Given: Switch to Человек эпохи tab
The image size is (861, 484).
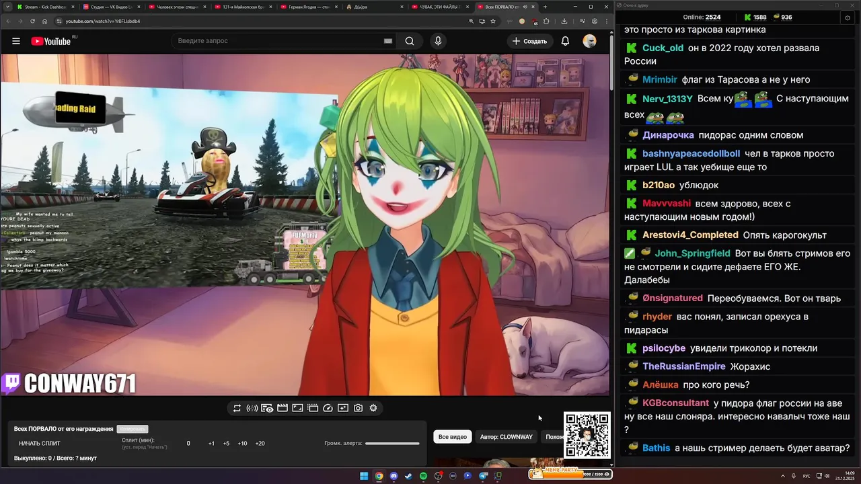Looking at the screenshot, I should pyautogui.click(x=176, y=7).
